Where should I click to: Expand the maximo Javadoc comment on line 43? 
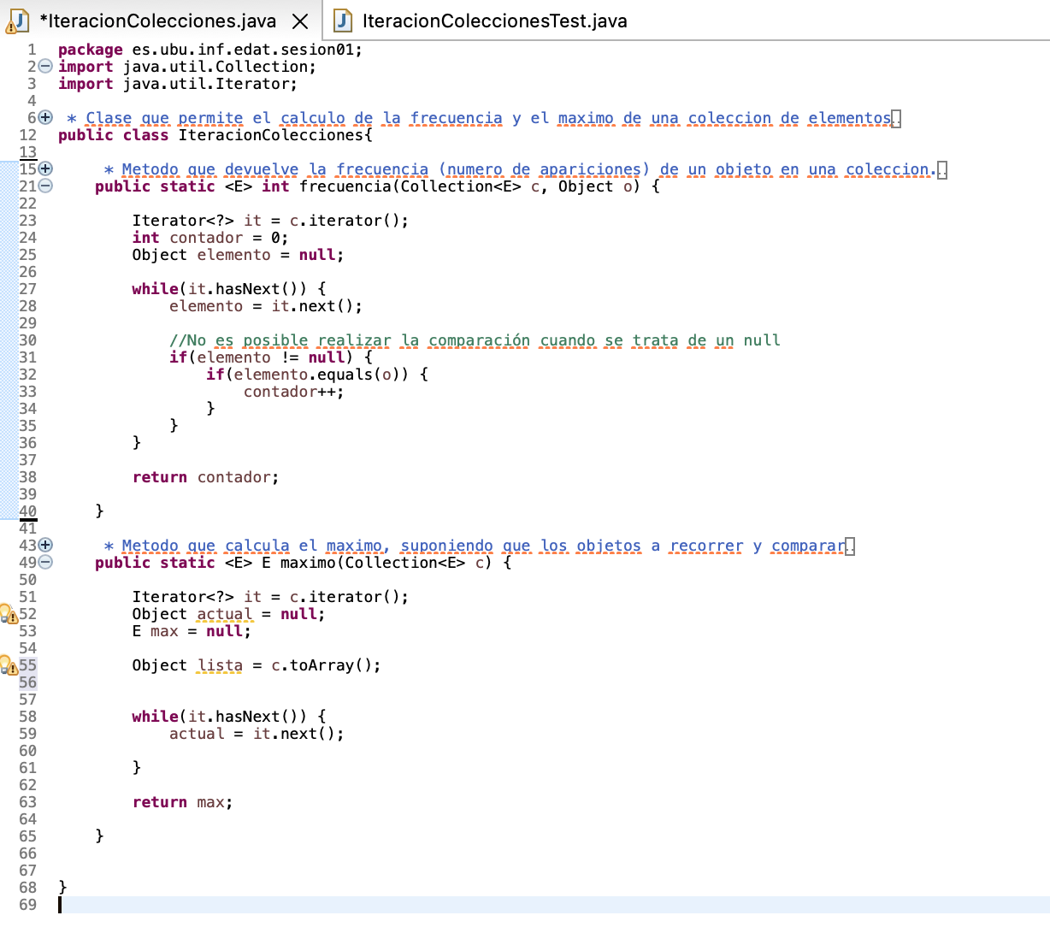pyautogui.click(x=46, y=546)
